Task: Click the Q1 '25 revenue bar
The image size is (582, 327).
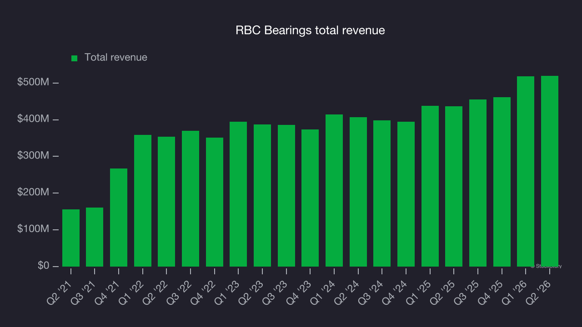Action: pyautogui.click(x=430, y=186)
